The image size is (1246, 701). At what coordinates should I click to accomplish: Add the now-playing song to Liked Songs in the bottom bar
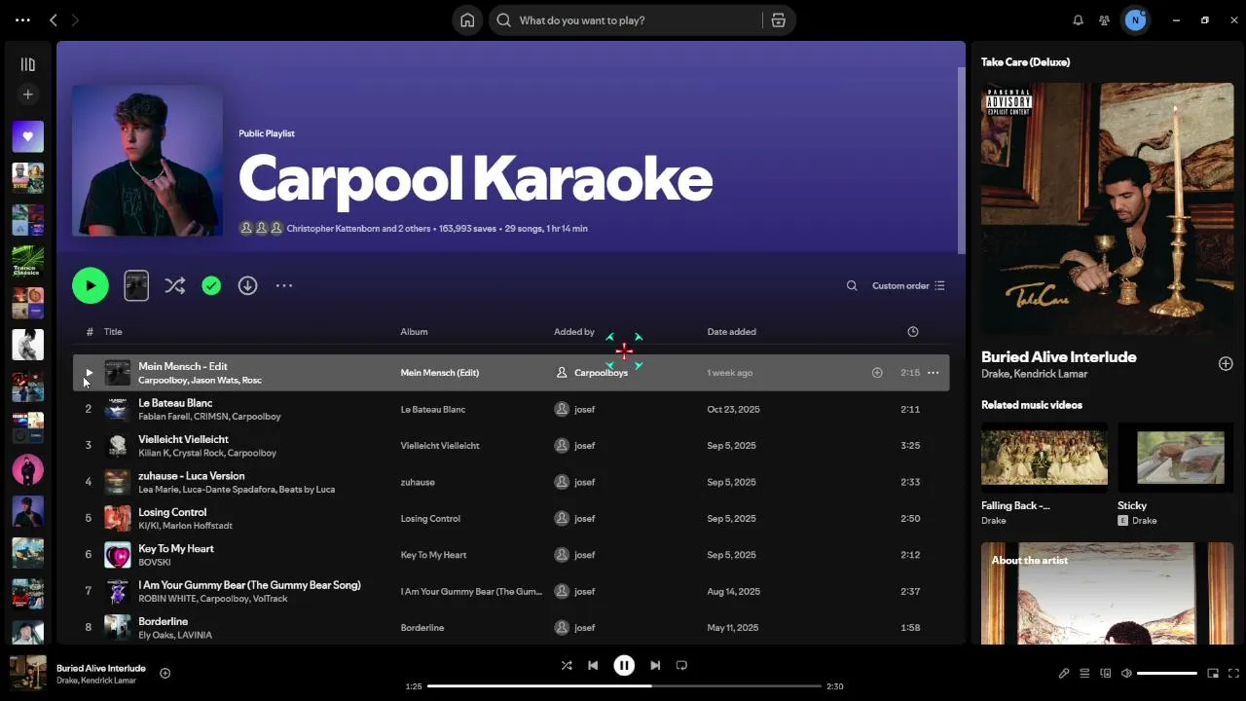coord(165,673)
